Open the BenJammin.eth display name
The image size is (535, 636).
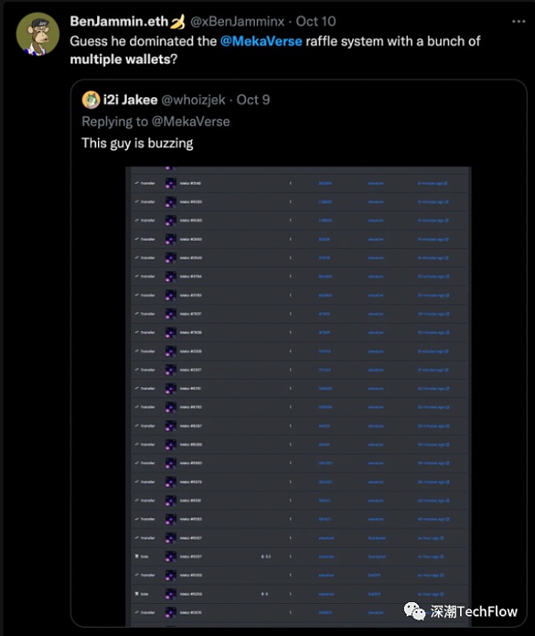click(x=119, y=21)
